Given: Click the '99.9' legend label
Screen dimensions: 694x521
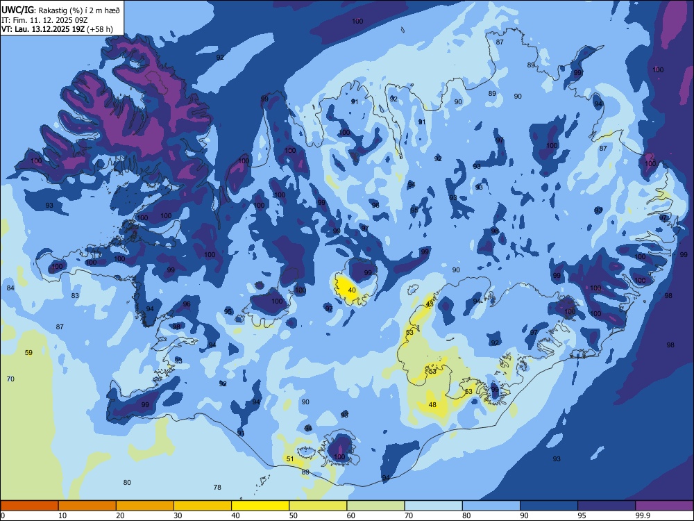Looking at the screenshot, I should pos(643,515).
